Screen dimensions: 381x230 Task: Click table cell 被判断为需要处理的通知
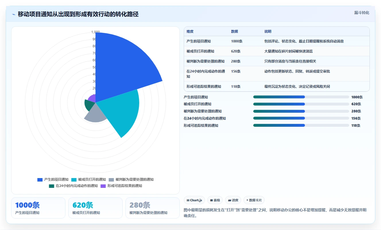tap(206, 61)
